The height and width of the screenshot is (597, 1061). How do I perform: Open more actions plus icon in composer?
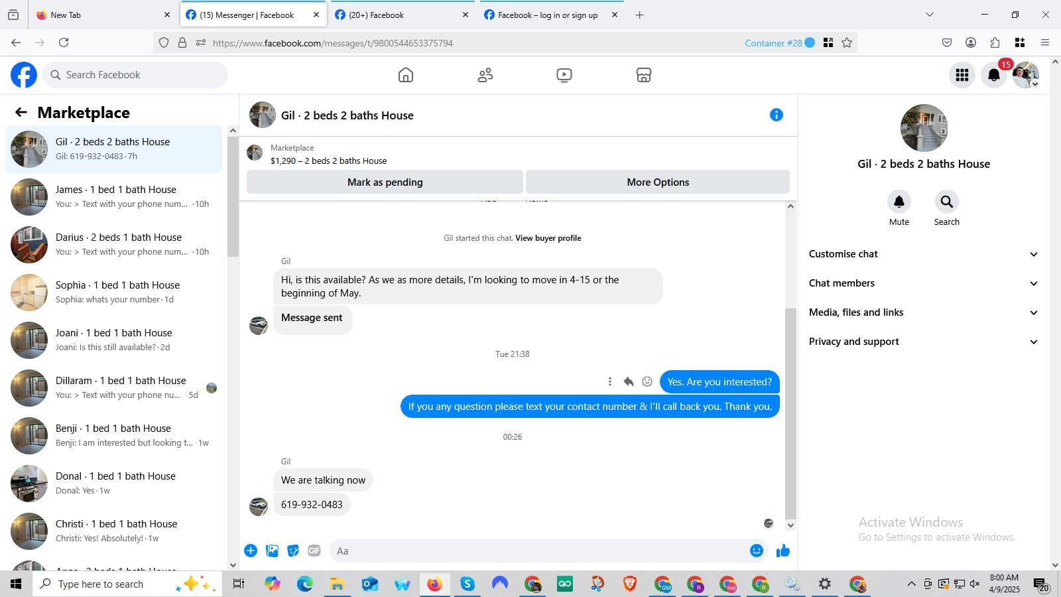251,551
